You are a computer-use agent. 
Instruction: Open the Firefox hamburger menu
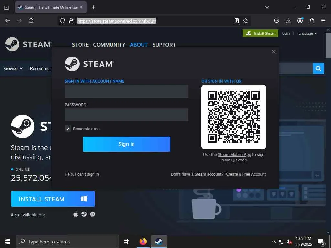(x=323, y=21)
